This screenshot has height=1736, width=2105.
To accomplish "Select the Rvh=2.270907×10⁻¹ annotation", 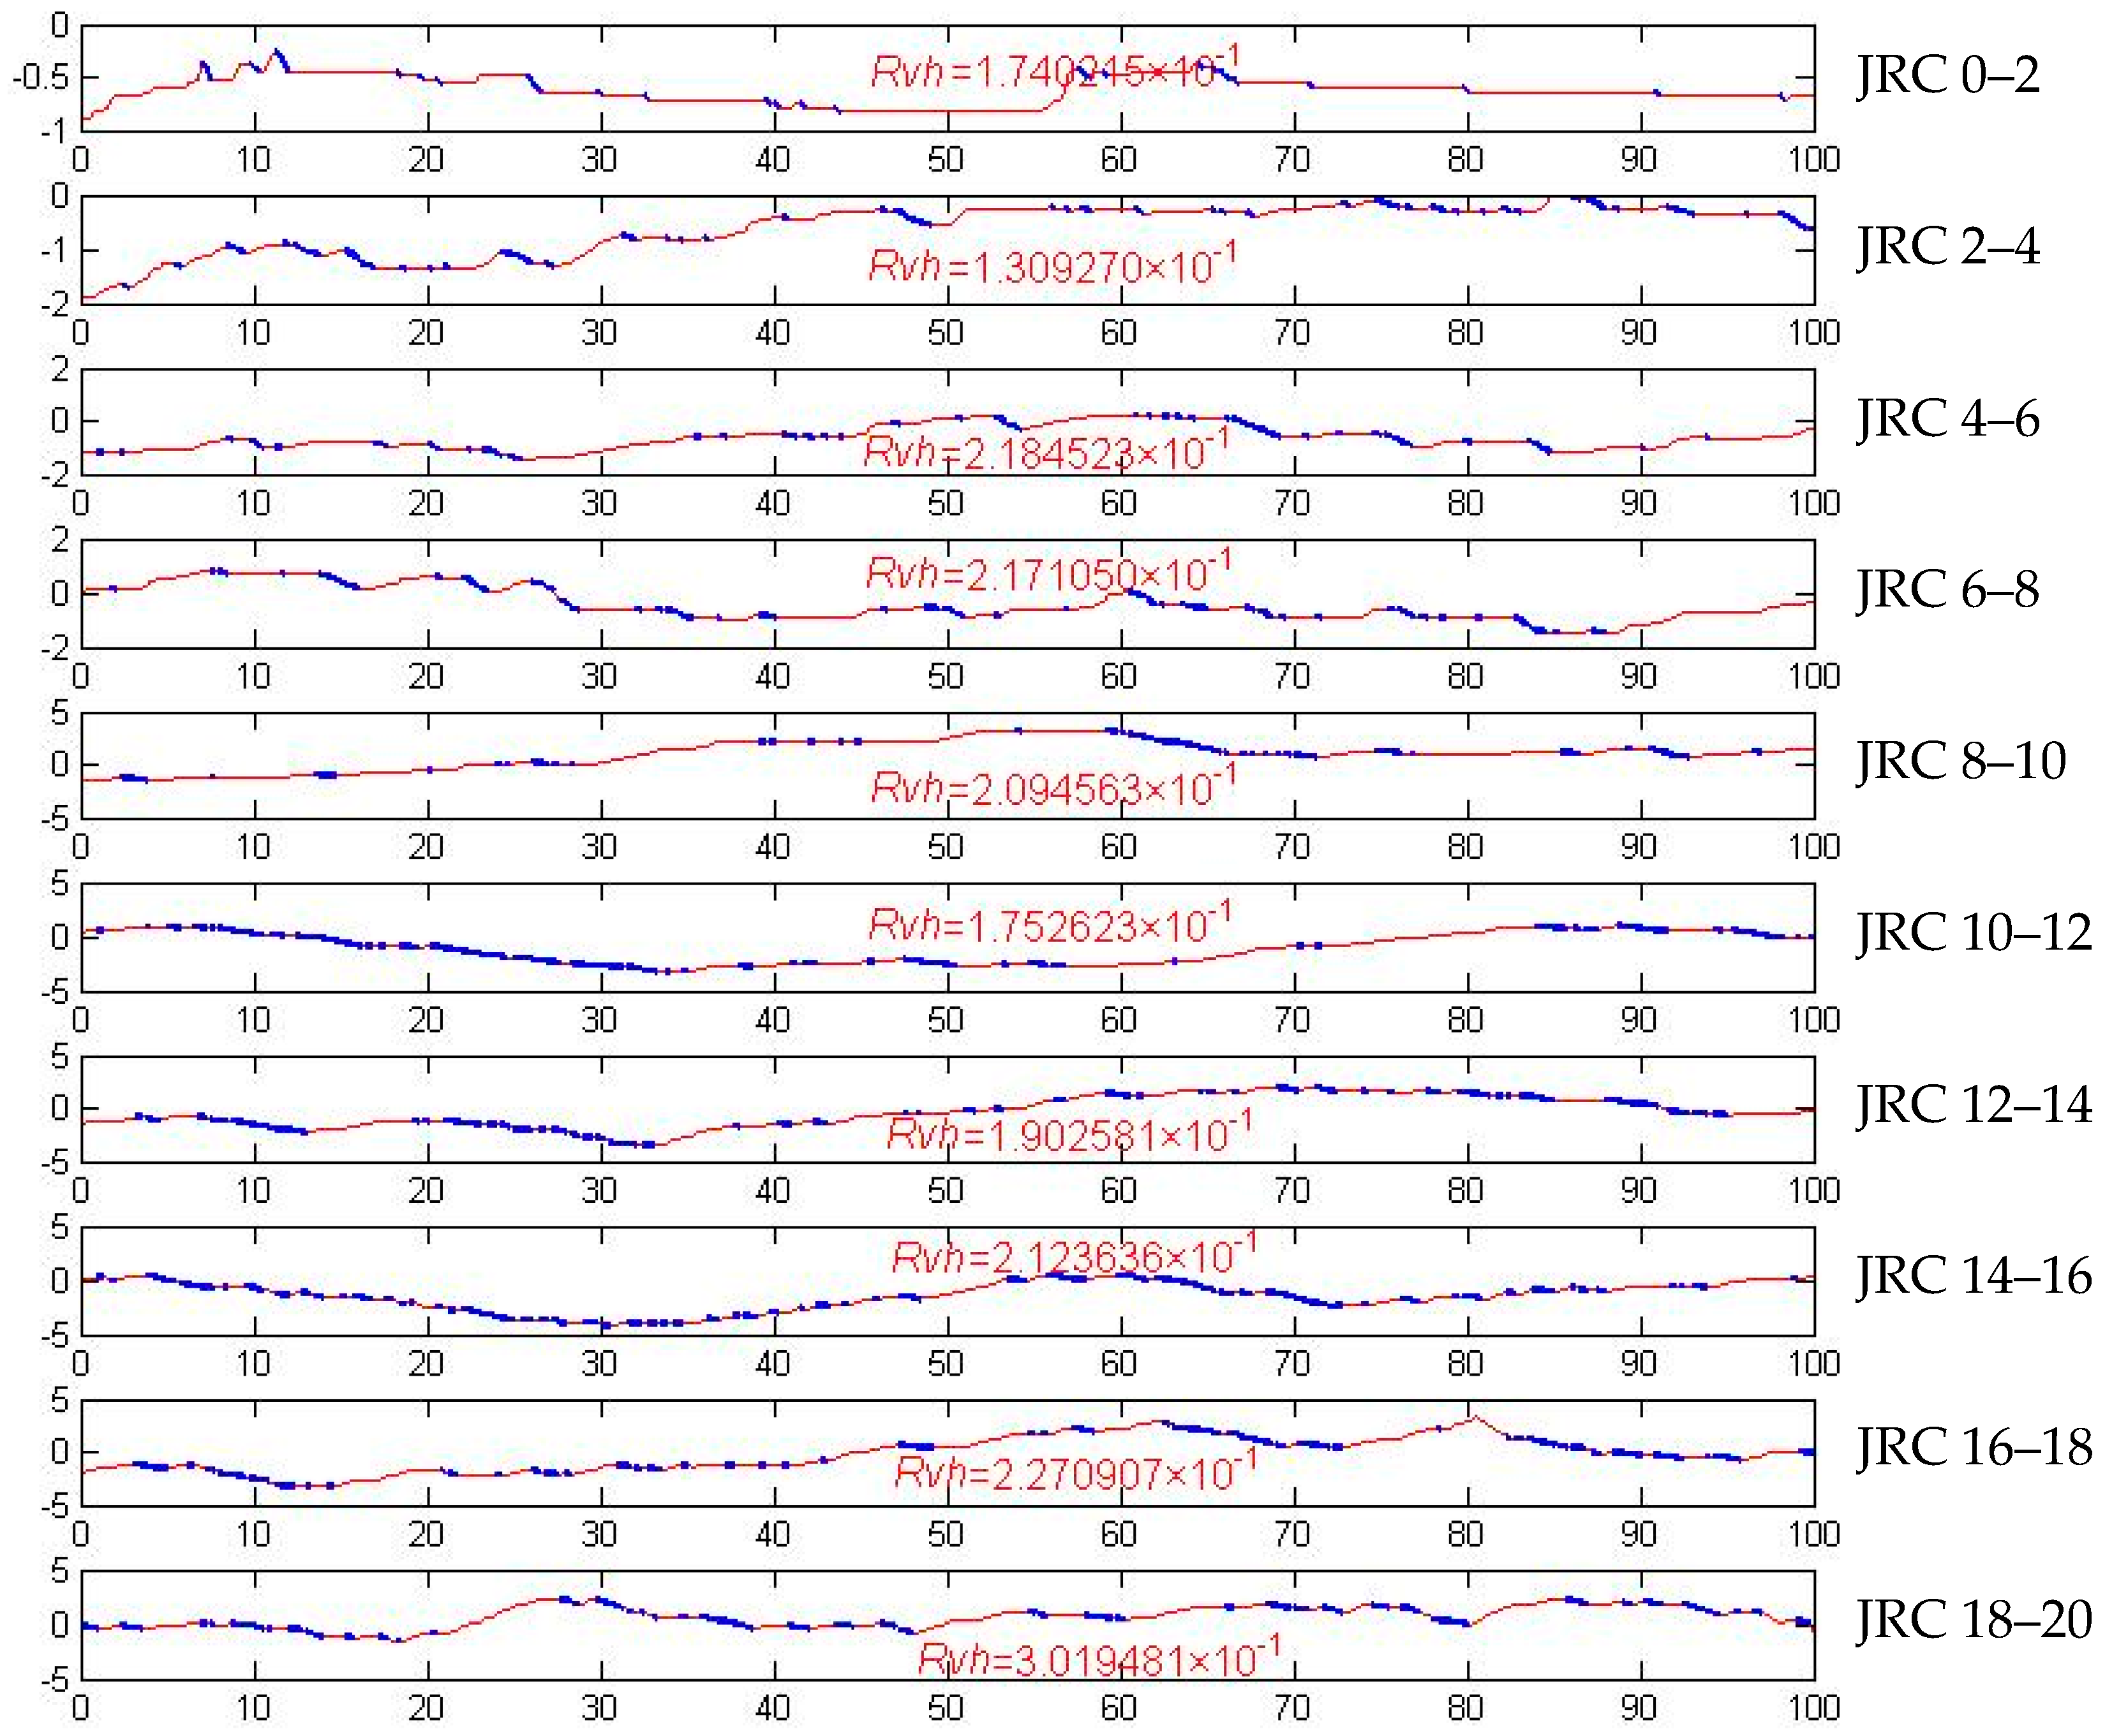I will click(x=1075, y=1471).
